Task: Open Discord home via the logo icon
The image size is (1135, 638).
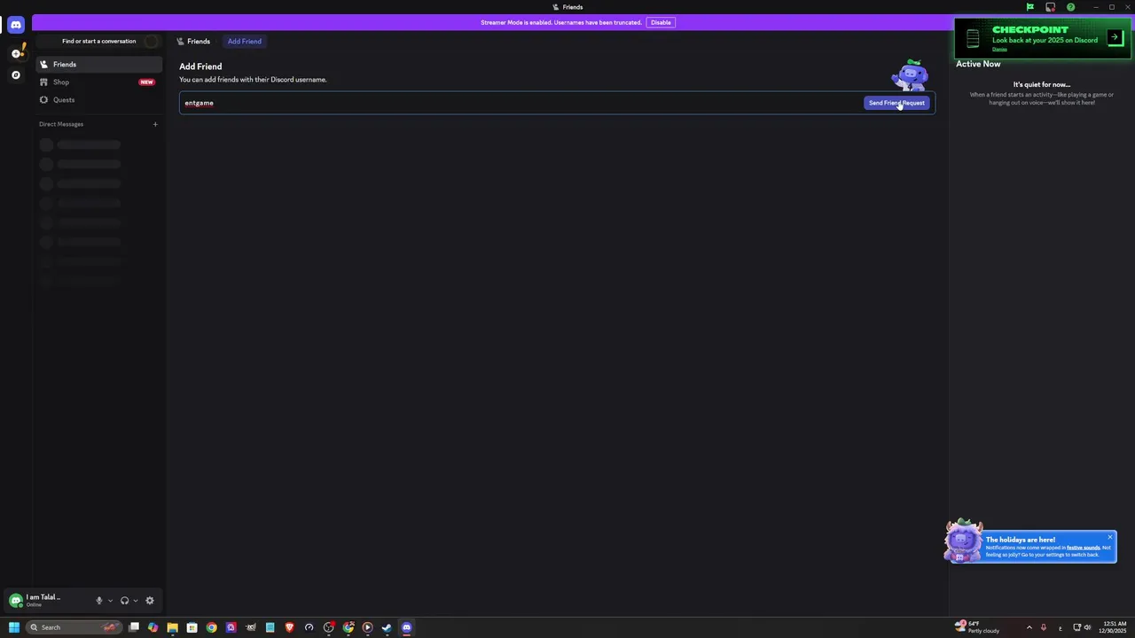Action: tap(16, 25)
